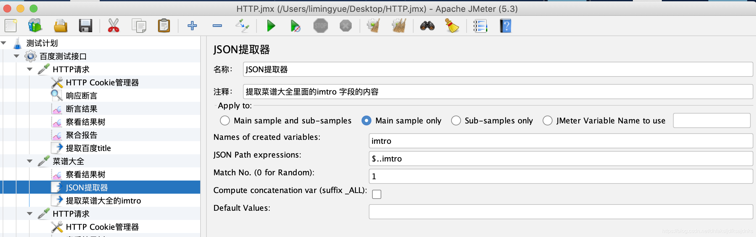
Task: Click the 名称 name input field
Action: [498, 69]
